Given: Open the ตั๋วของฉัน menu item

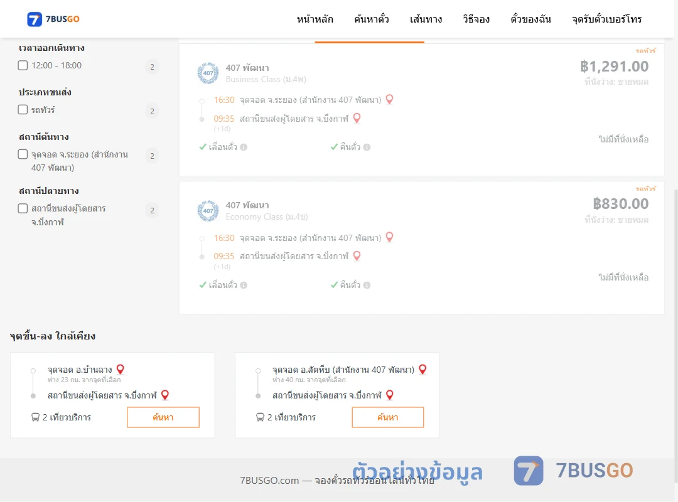Looking at the screenshot, I should [x=530, y=19].
